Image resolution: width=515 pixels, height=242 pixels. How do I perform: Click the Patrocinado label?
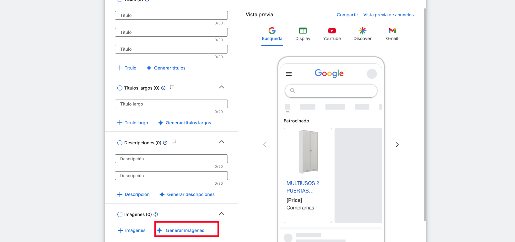click(x=296, y=121)
